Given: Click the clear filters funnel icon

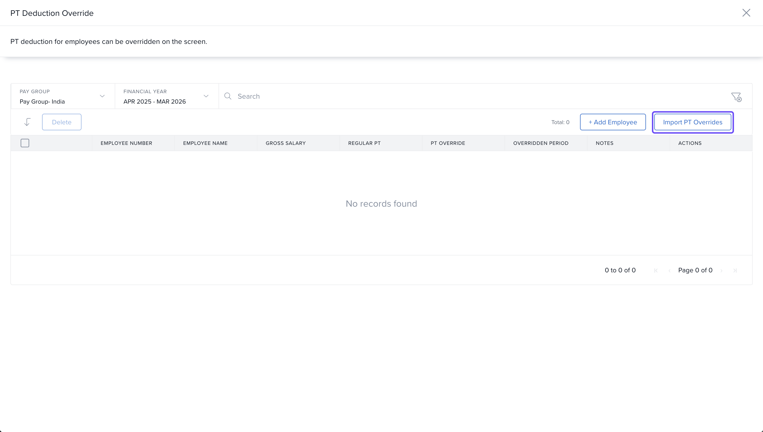Looking at the screenshot, I should [x=736, y=97].
